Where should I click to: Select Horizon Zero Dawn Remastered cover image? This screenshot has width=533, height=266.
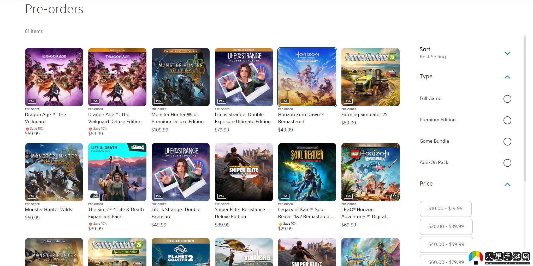(x=307, y=77)
